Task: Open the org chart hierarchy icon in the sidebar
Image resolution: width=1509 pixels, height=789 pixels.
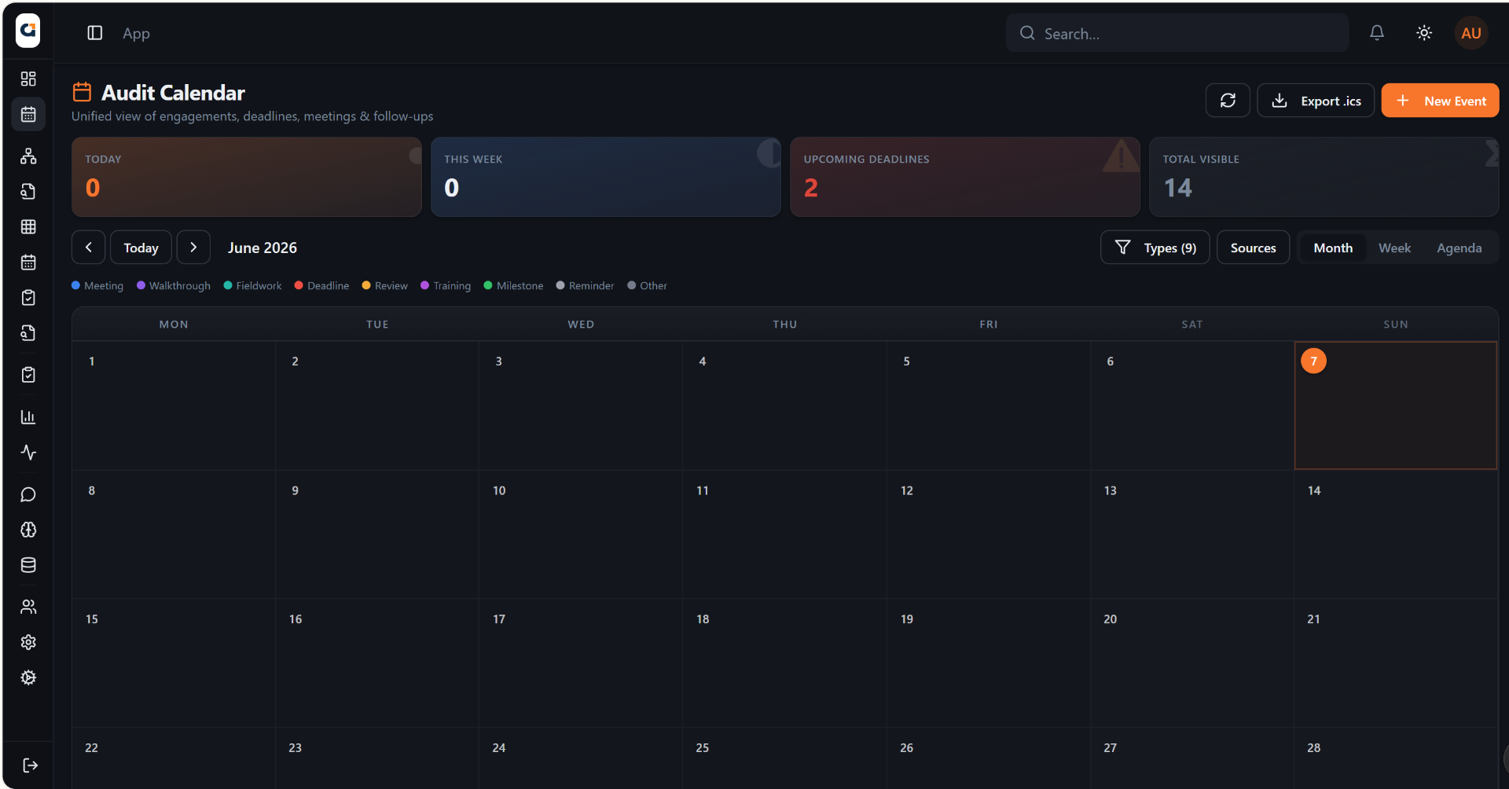Action: coord(28,156)
